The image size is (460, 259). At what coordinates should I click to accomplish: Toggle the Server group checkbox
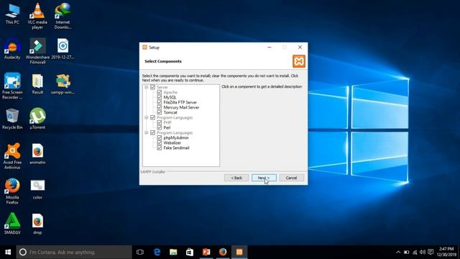click(152, 87)
